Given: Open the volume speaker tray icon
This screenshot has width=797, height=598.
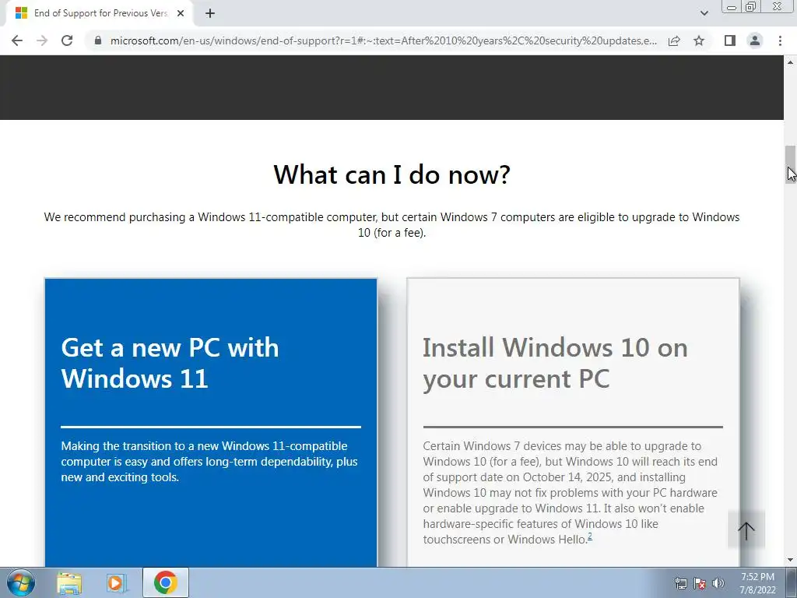Looking at the screenshot, I should click(x=718, y=584).
